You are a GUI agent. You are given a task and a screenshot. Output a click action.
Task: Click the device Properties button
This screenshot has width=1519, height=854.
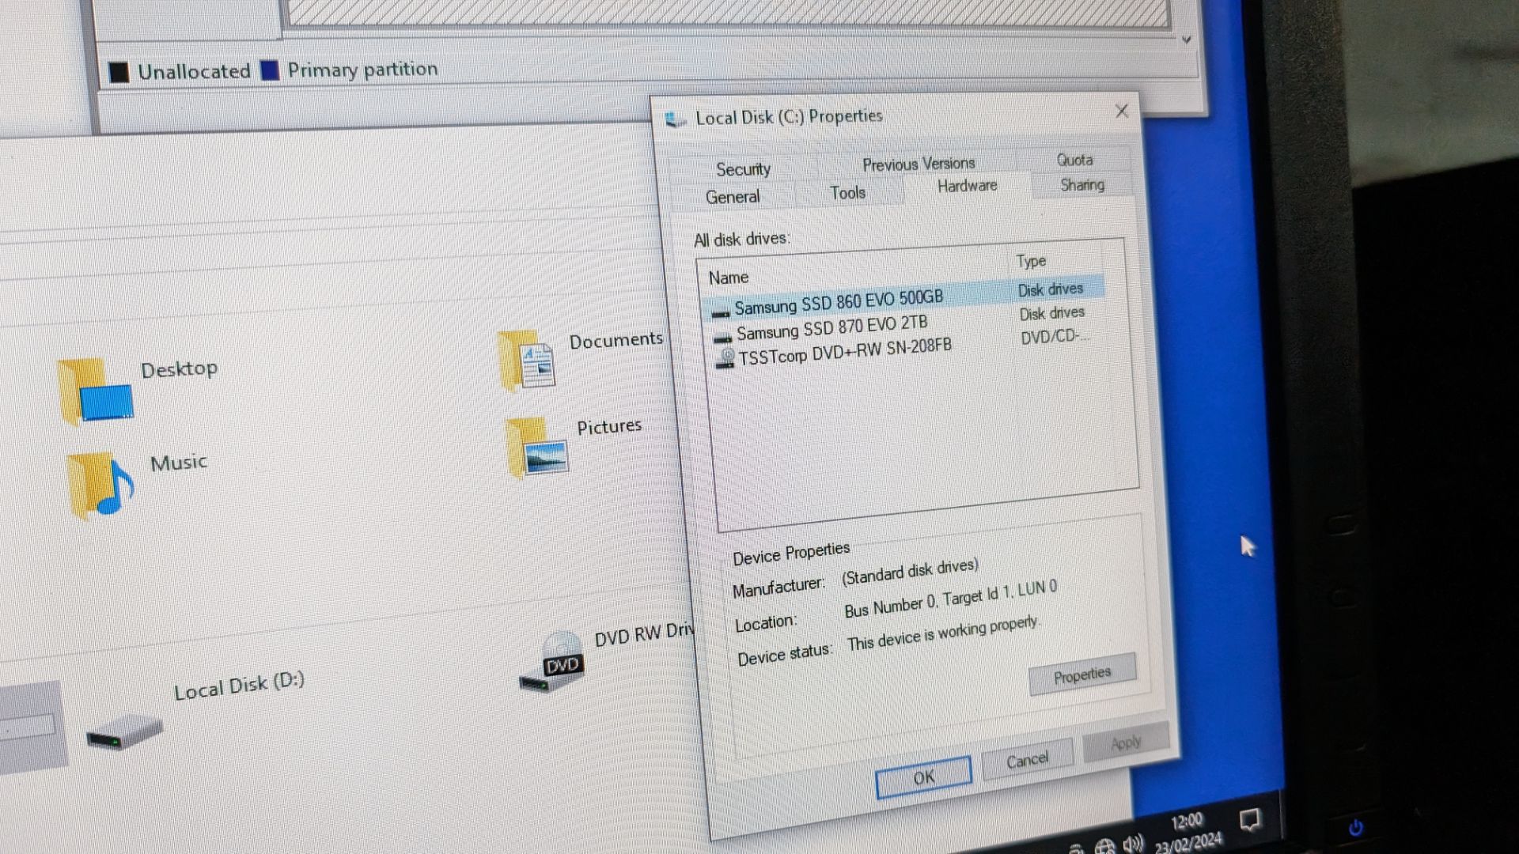[x=1081, y=675]
